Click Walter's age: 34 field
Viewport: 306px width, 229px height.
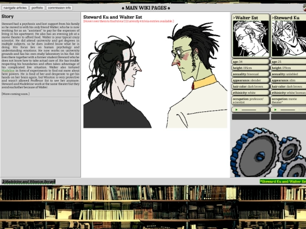tap(250, 62)
